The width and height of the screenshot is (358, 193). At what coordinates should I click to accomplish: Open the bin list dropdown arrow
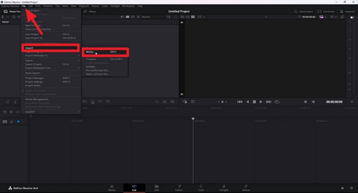point(8,17)
